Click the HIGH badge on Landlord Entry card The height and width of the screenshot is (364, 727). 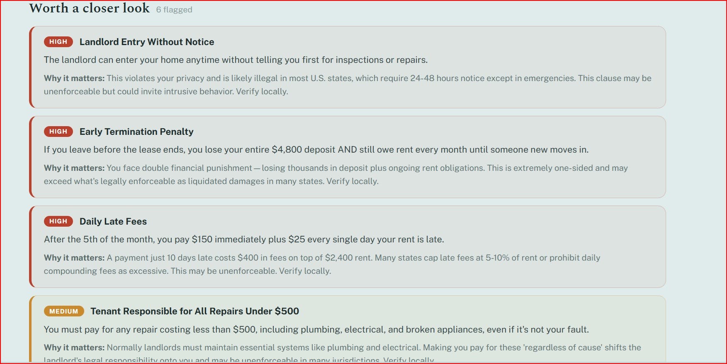coord(58,42)
